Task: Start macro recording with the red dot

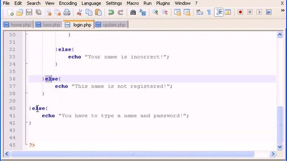Action: click(x=240, y=12)
